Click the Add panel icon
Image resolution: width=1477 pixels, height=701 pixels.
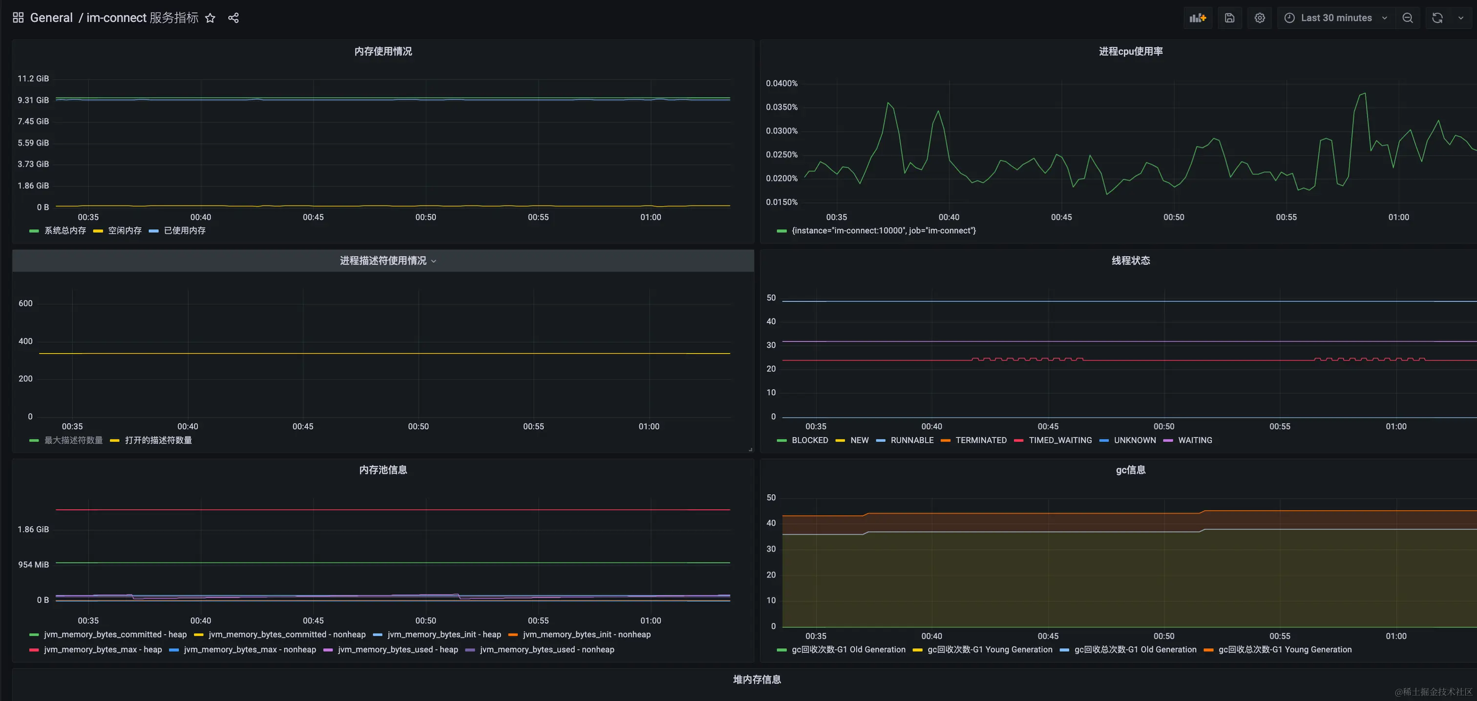1197,18
